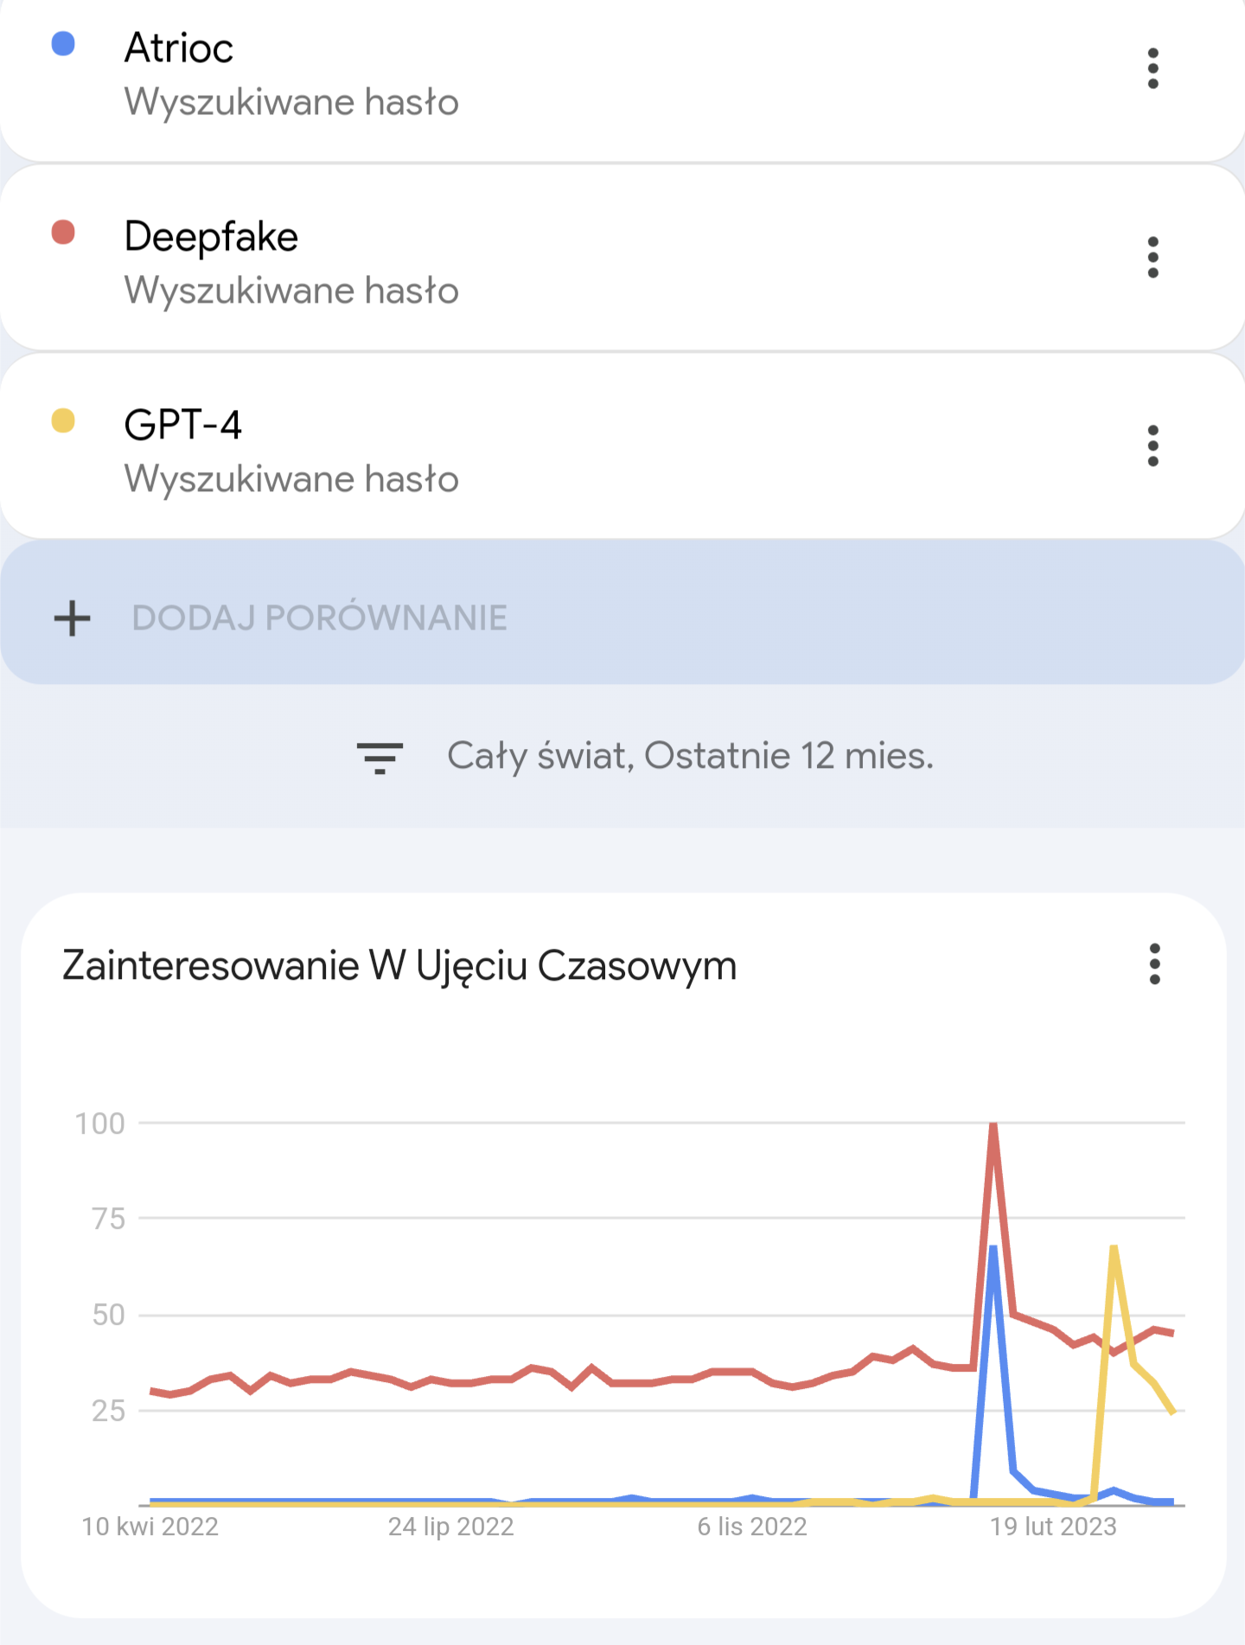Open chart options for Zainteresowanie W Ujęciu Czasowym

(1154, 964)
